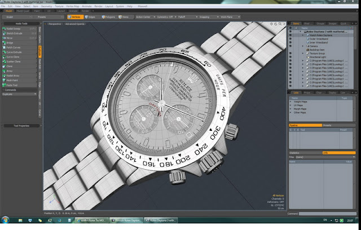Expand the Texture Group tree item
361x230 pixels.
coord(303,54)
